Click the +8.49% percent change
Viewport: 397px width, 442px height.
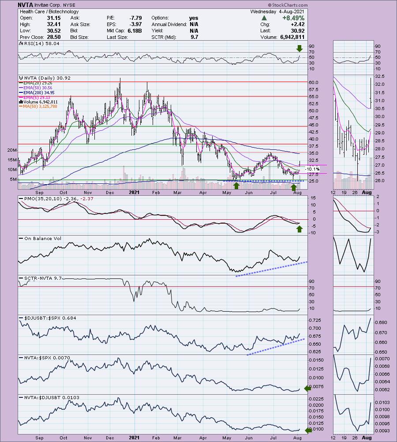tap(293, 18)
